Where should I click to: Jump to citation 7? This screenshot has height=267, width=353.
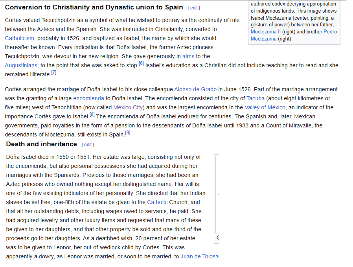(x=54, y=72)
